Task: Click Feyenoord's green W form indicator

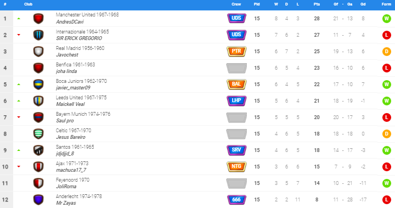Action: 386,183
